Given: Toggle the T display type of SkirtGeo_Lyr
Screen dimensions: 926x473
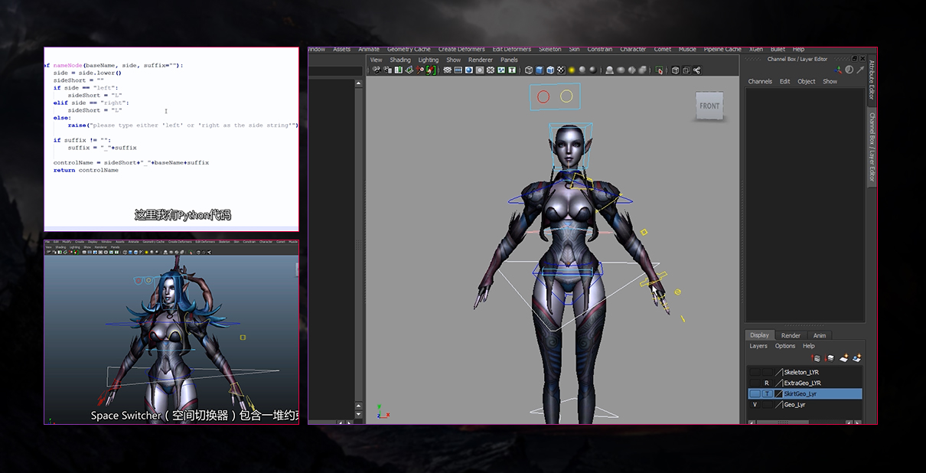Looking at the screenshot, I should [x=767, y=394].
